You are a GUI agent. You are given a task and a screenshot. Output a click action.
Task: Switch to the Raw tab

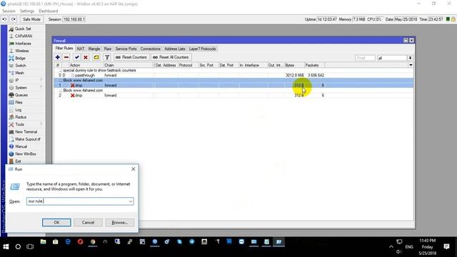pyautogui.click(x=108, y=49)
